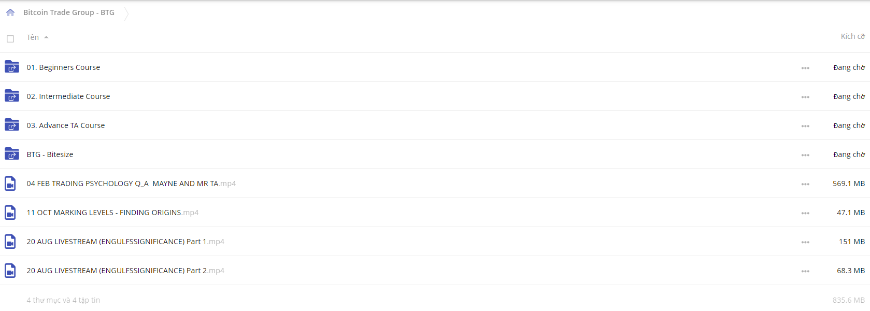Open the three-dot menu for LIVESTREAM Part 2
This screenshot has width=870, height=311.
805,271
